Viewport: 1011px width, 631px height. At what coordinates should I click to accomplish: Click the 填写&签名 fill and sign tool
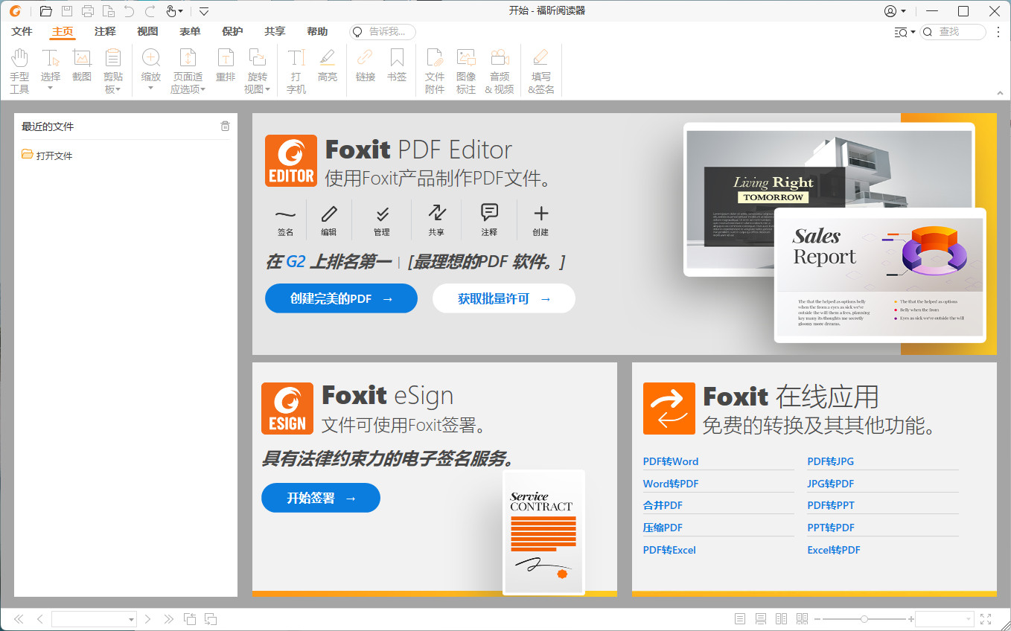click(x=541, y=71)
